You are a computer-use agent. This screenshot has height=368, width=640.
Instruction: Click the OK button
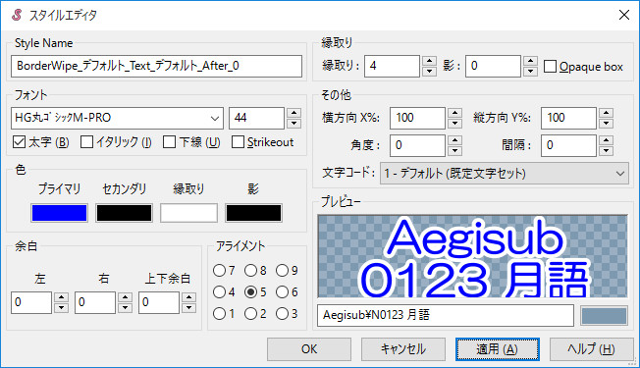(x=309, y=349)
